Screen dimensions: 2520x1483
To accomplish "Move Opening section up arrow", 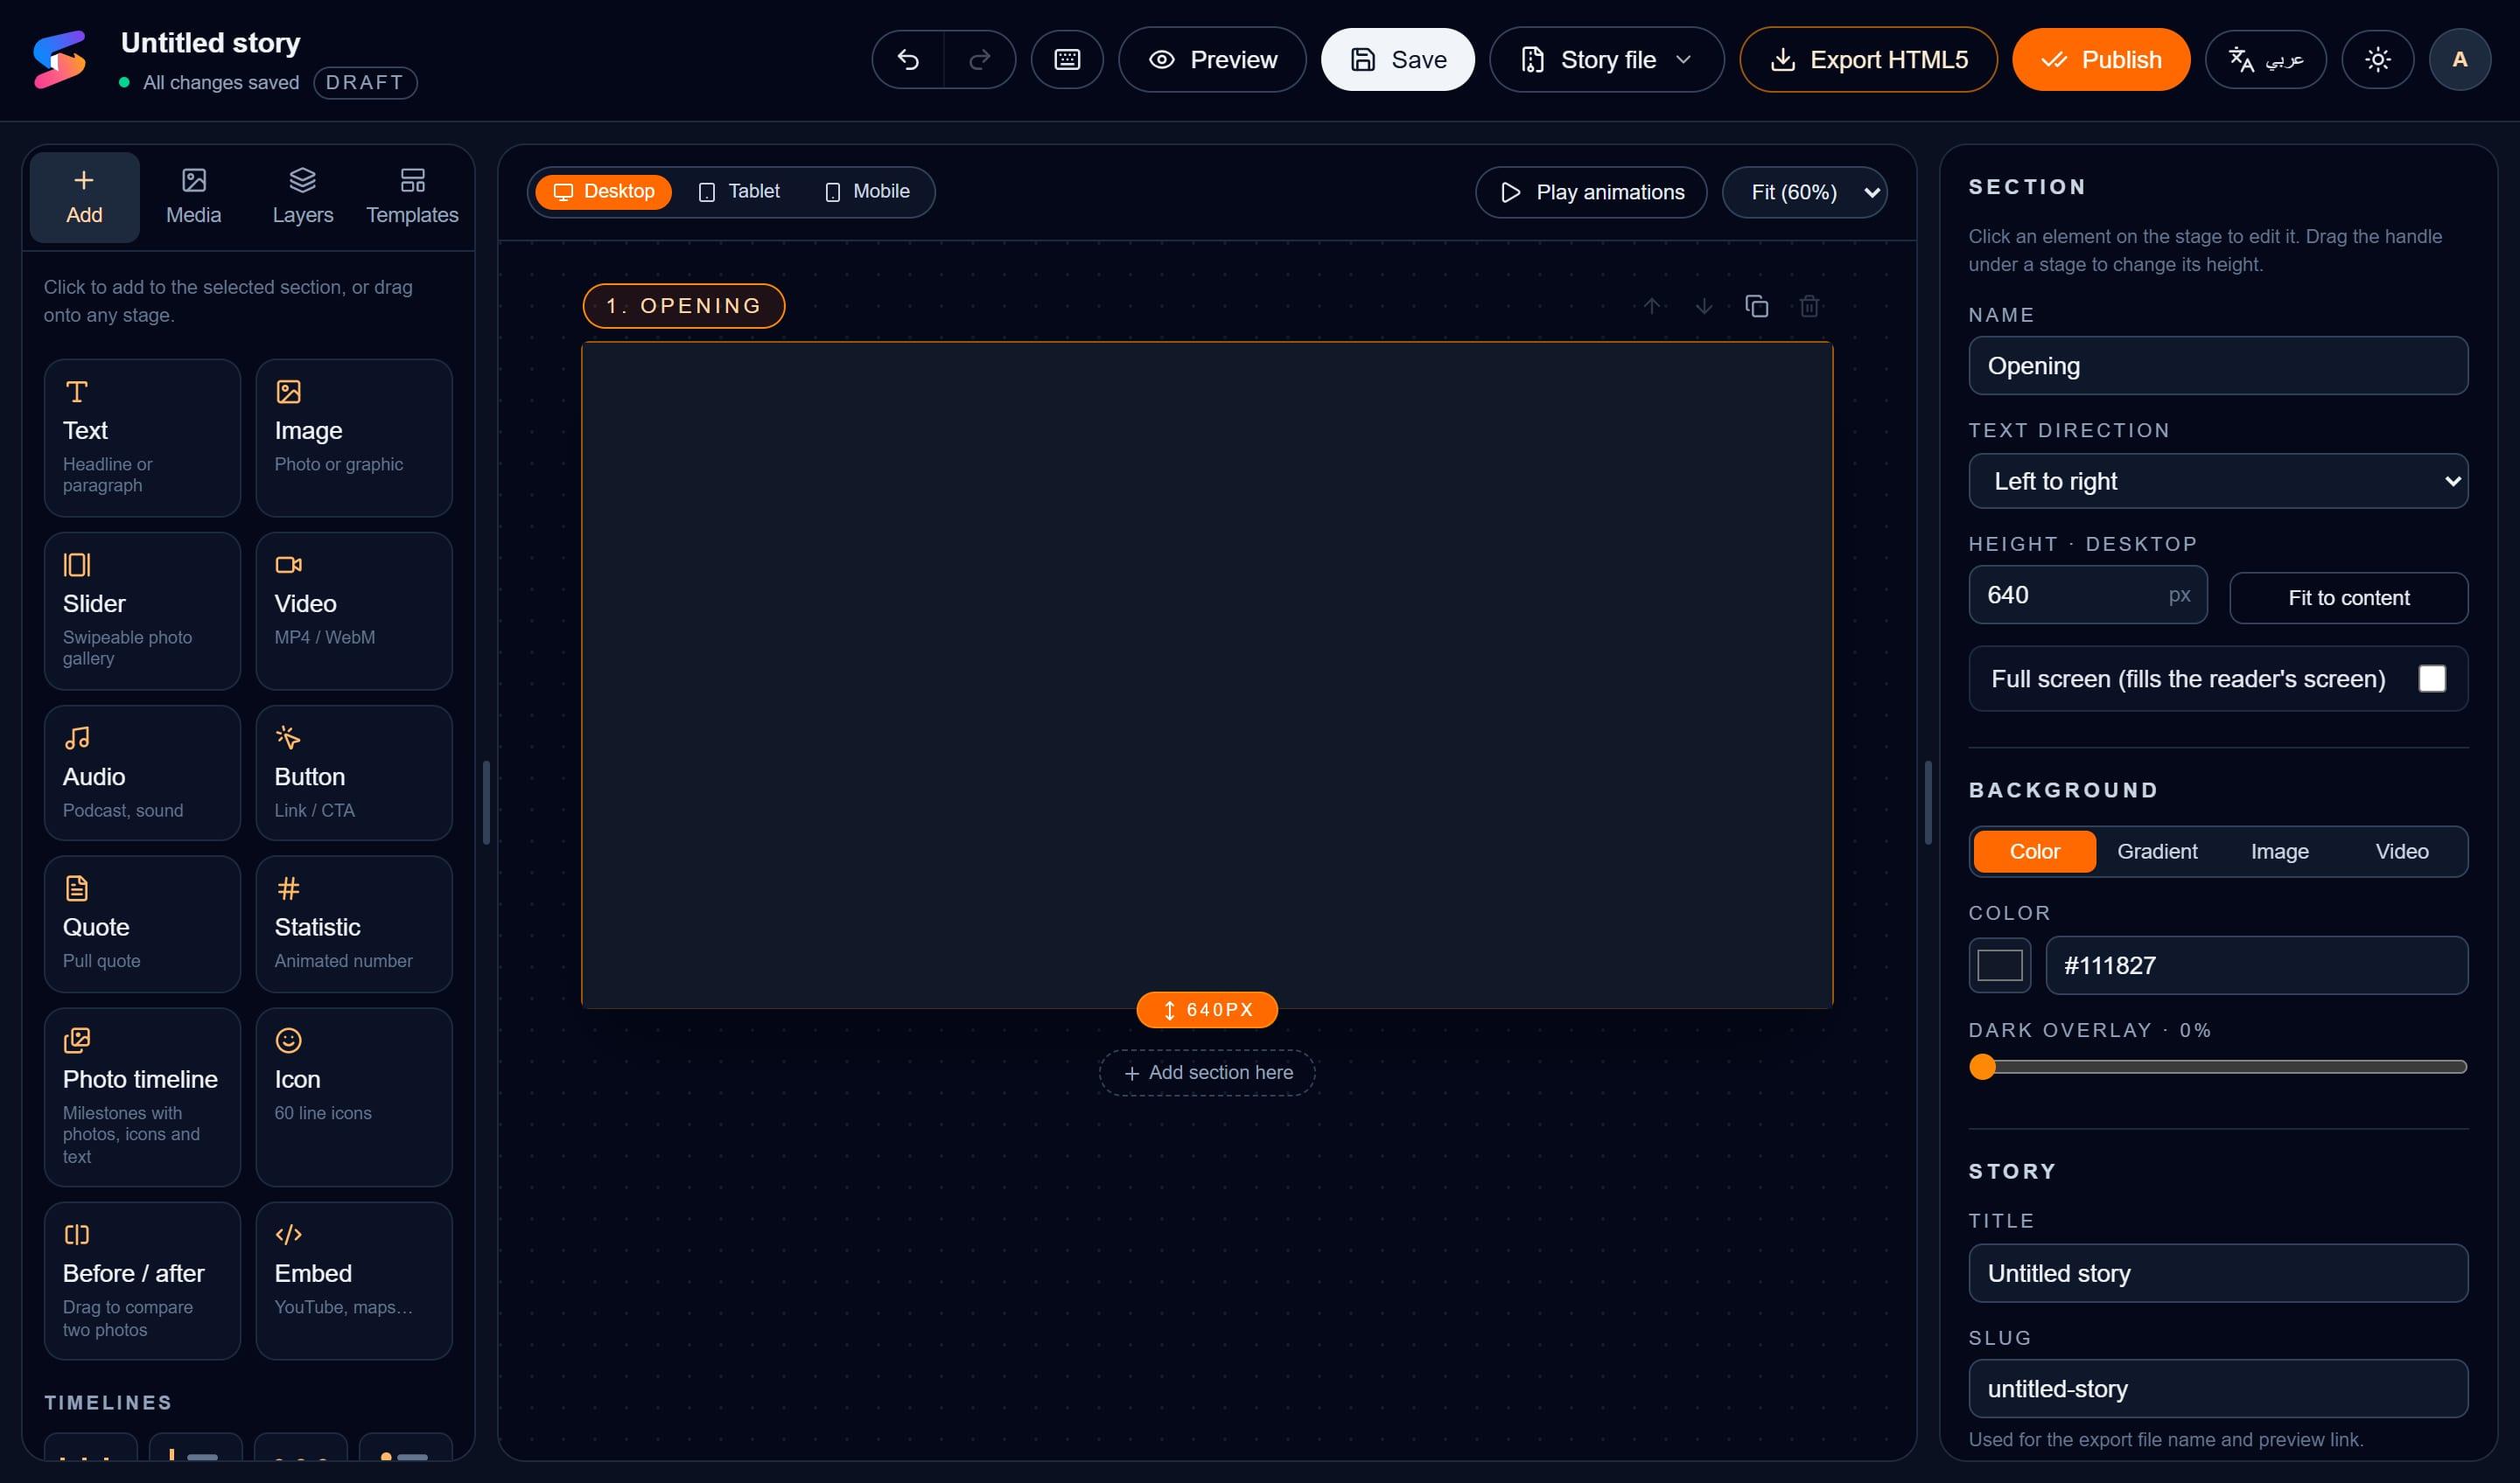I will pyautogui.click(x=1652, y=306).
